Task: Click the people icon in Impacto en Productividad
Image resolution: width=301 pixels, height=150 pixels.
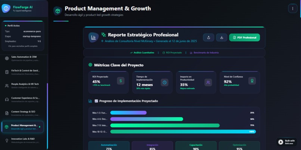Action: point(208,83)
